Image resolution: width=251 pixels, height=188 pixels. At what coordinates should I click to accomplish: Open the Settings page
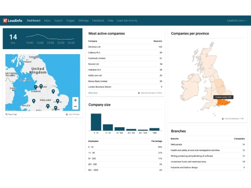[83, 21]
